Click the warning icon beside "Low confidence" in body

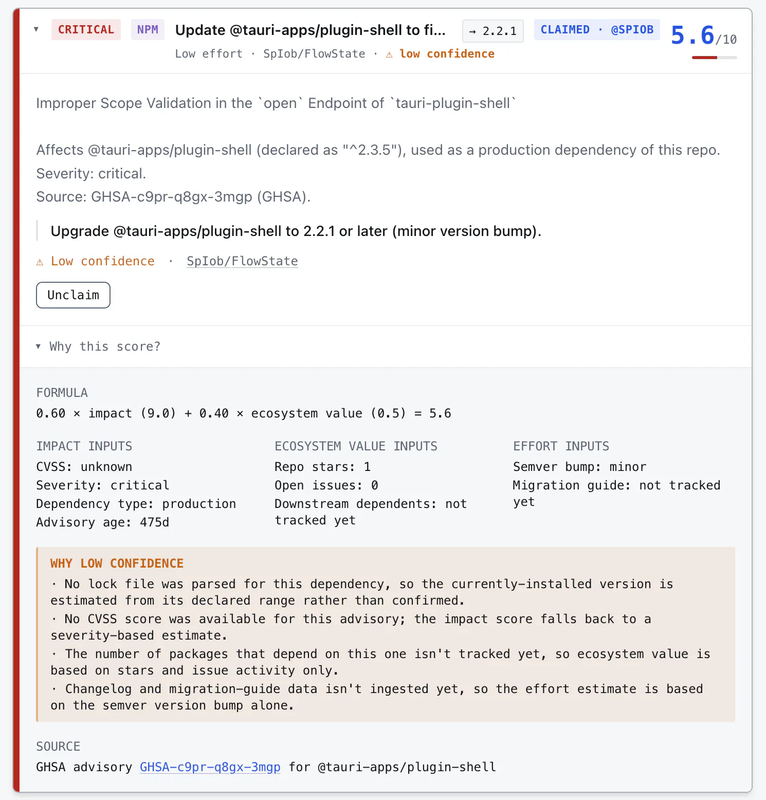(40, 262)
